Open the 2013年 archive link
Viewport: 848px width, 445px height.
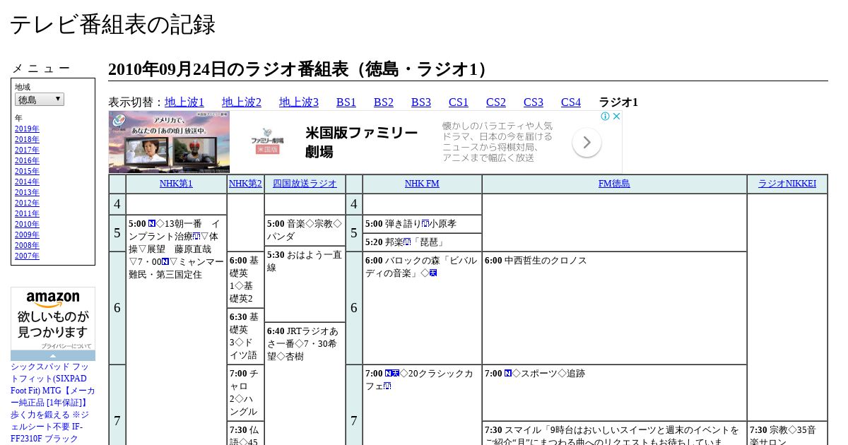pos(27,192)
